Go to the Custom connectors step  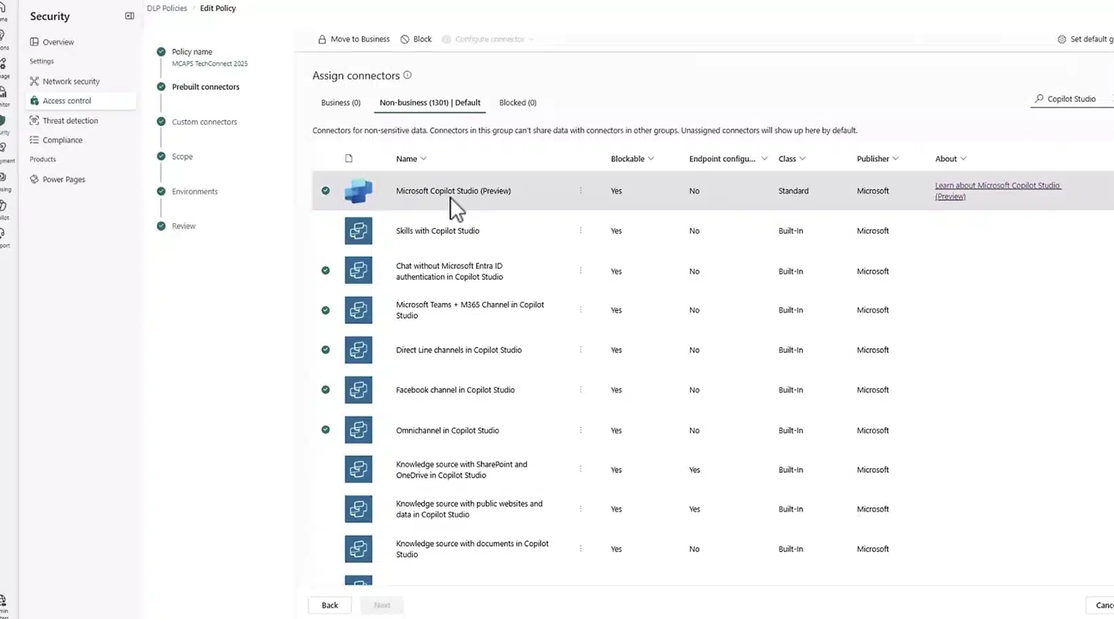tap(204, 122)
